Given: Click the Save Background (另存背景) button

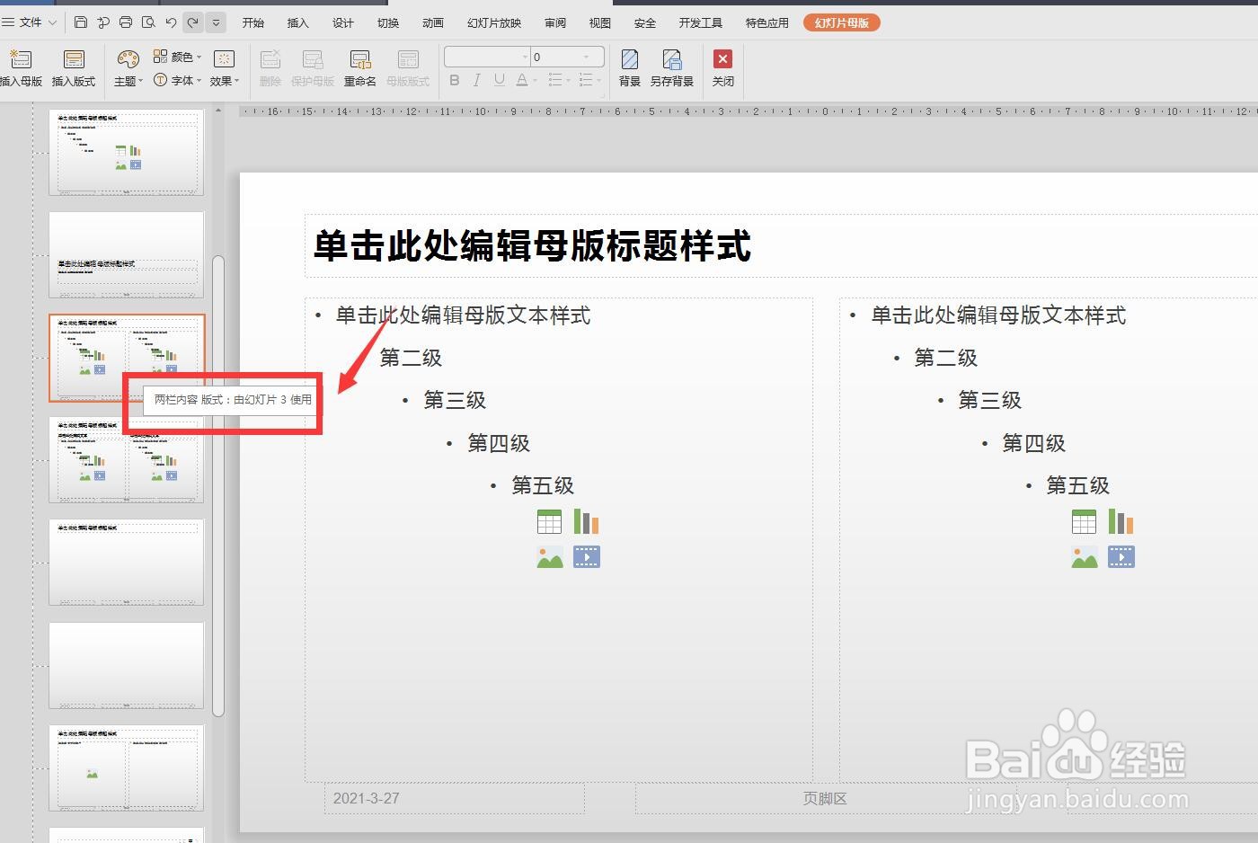Looking at the screenshot, I should [672, 67].
